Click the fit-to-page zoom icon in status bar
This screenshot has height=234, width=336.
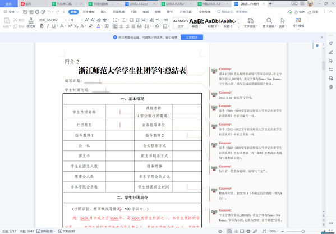pyautogui.click(x=264, y=231)
